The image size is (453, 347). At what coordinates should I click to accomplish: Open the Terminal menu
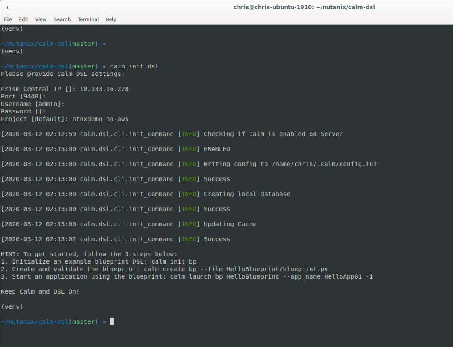88,19
